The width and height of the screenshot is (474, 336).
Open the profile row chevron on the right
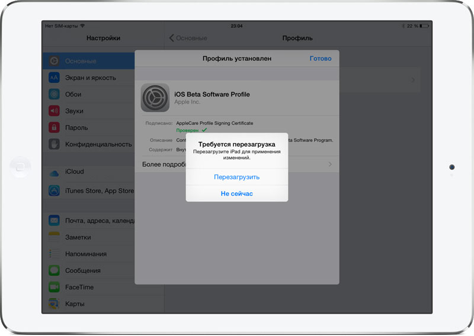(x=413, y=80)
